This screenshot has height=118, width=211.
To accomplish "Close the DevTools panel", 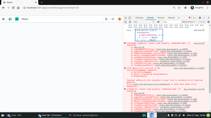I will [x=209, y=18].
